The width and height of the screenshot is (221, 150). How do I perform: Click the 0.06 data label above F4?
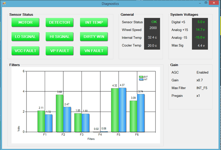(x=104, y=128)
